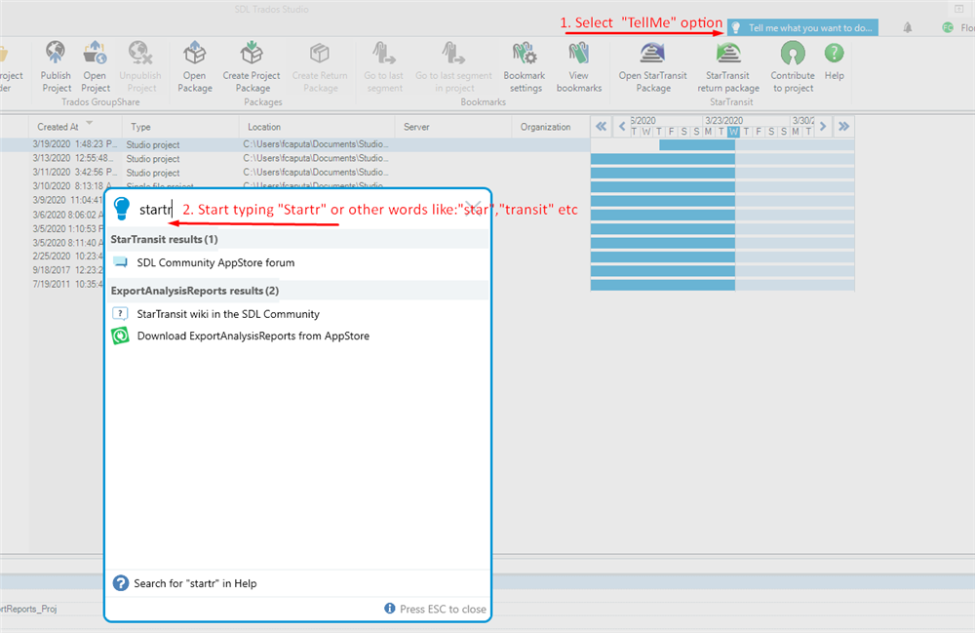Screen dimensions: 975x633
Task: Click the lightbulb icon in TellMe popup
Action: click(x=122, y=209)
